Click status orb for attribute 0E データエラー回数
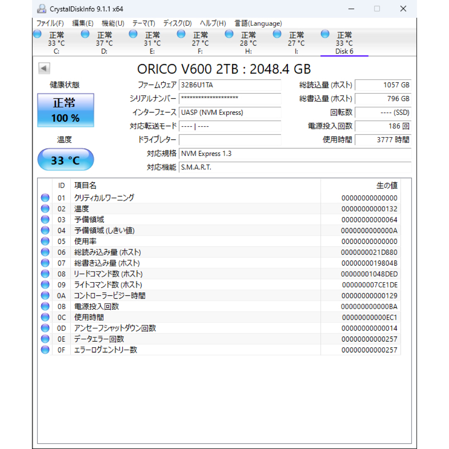Viewport: 449px width, 449px height. click(45, 339)
